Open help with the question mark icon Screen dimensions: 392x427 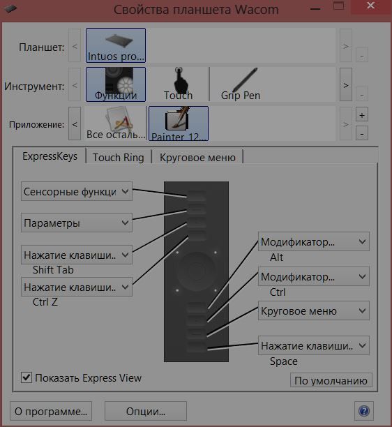pyautogui.click(x=364, y=411)
